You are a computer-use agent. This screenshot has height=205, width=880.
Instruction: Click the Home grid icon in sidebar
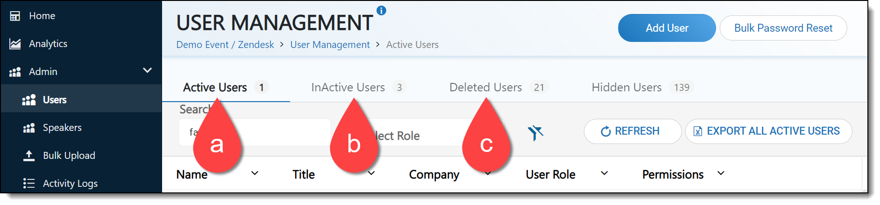[x=15, y=16]
